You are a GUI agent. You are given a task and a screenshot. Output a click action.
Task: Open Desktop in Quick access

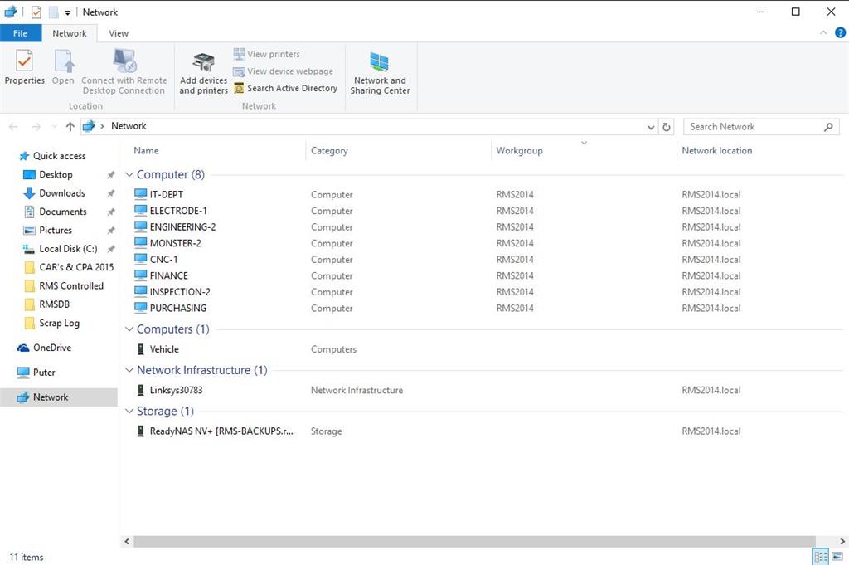pos(56,174)
